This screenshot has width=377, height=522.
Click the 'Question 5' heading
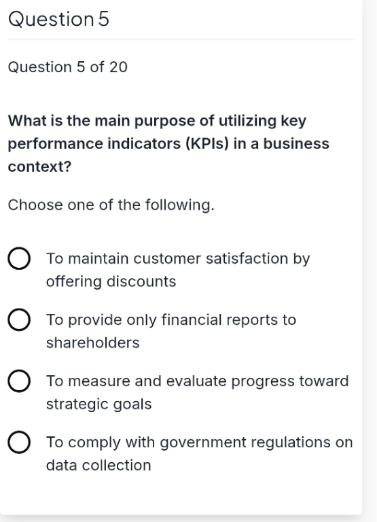click(58, 19)
